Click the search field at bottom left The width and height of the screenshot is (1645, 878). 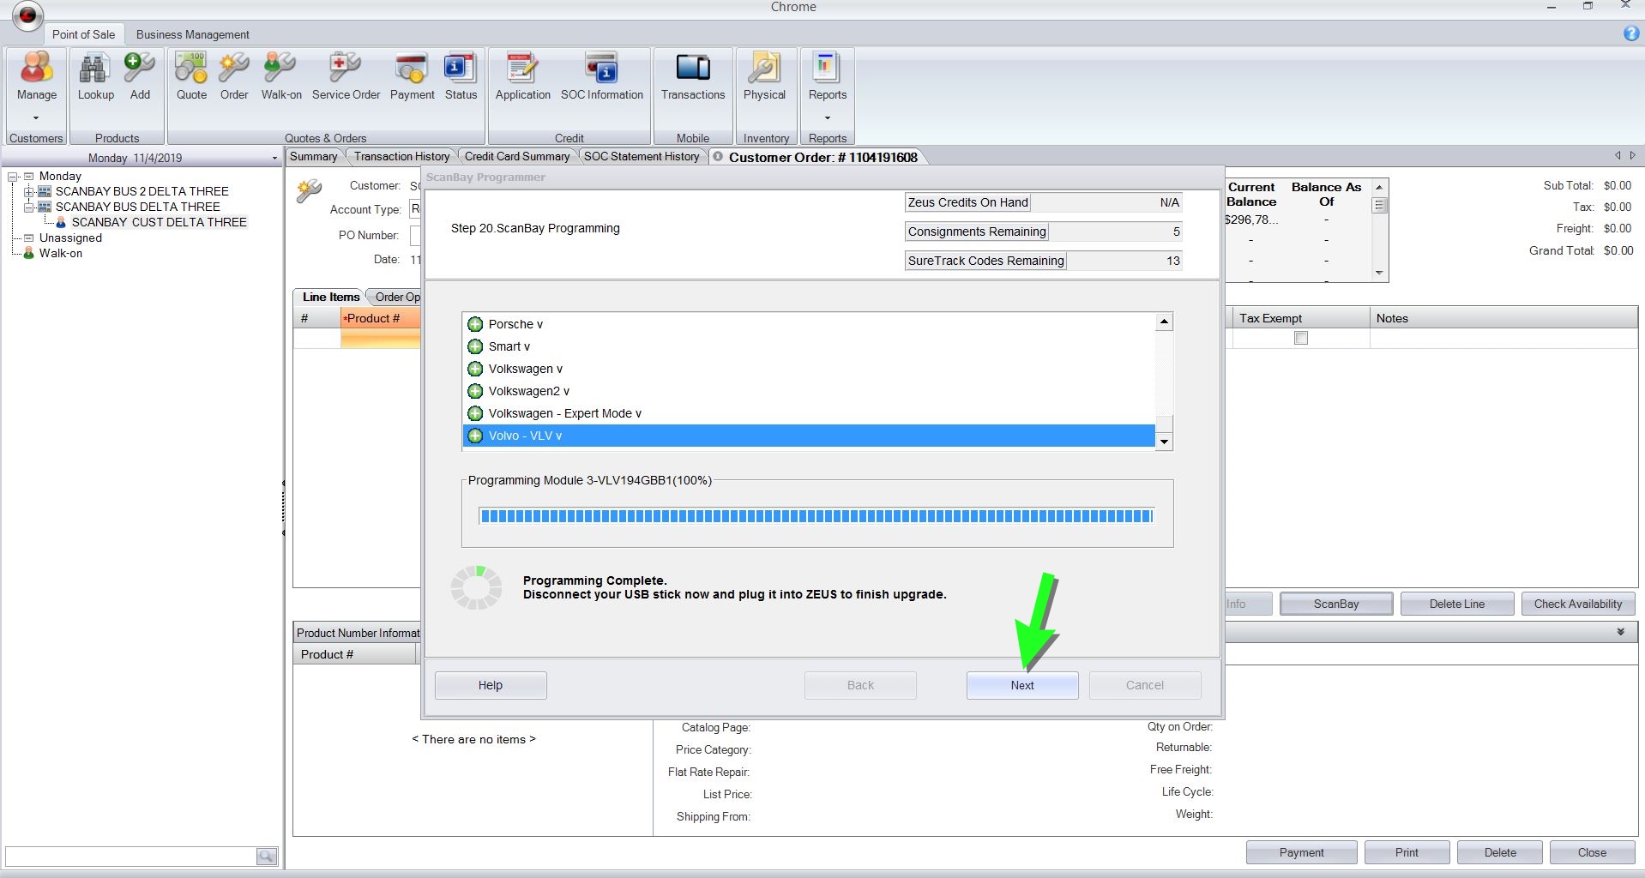click(x=130, y=856)
